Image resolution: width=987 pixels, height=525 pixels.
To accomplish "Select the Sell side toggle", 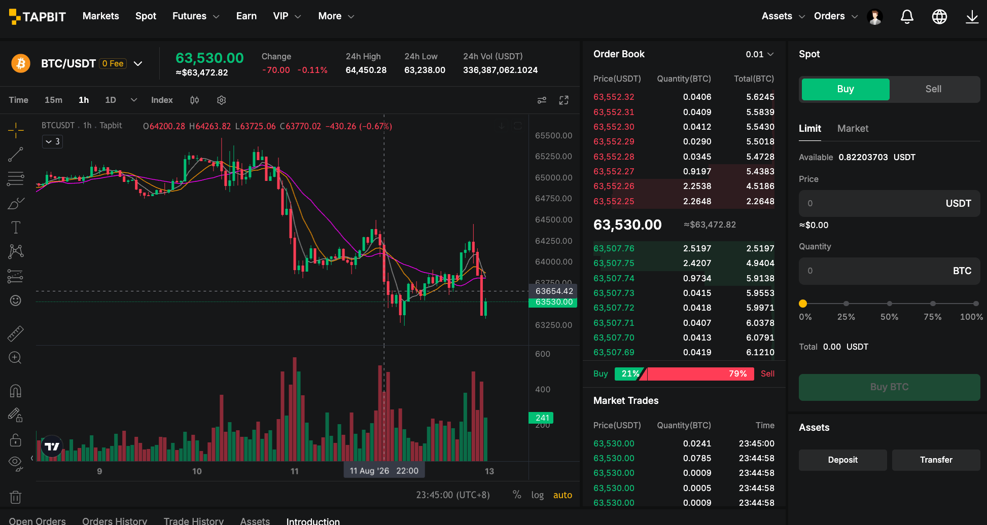I will (x=933, y=89).
